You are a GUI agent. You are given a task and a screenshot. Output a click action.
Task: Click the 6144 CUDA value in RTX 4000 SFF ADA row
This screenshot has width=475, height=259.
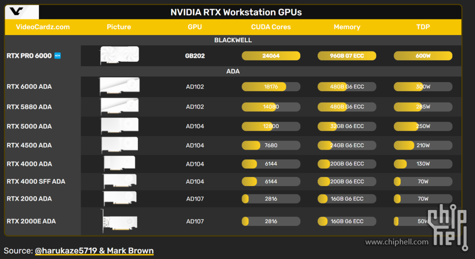coord(271,181)
